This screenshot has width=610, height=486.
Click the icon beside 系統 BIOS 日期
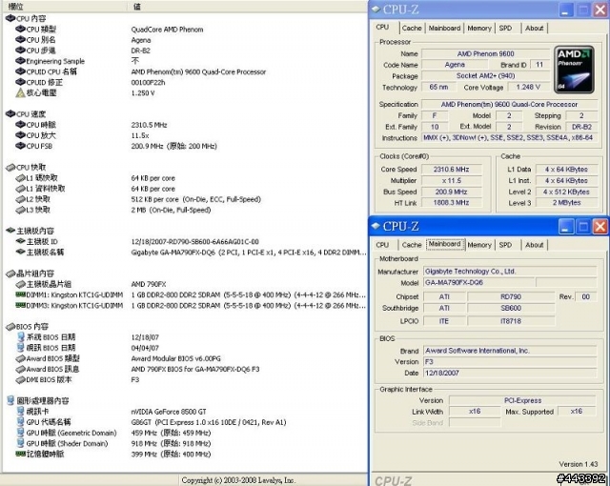click(21, 336)
